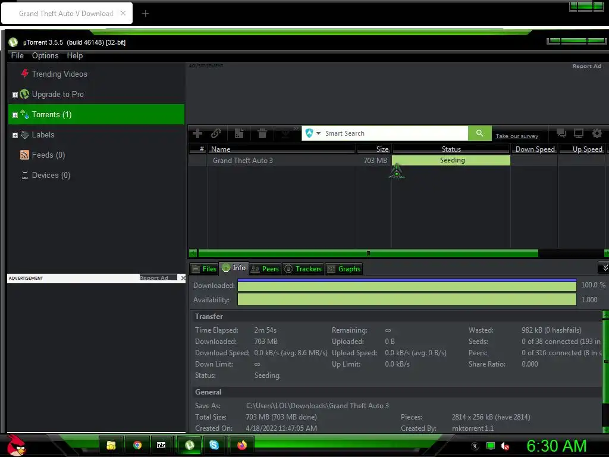The width and height of the screenshot is (609, 457).
Task: Click the Create New Torrent file icon
Action: pyautogui.click(x=239, y=133)
